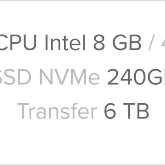This screenshot has width=165, height=165.
Task: Select the "Intel" processor text
Action: click(65, 42)
